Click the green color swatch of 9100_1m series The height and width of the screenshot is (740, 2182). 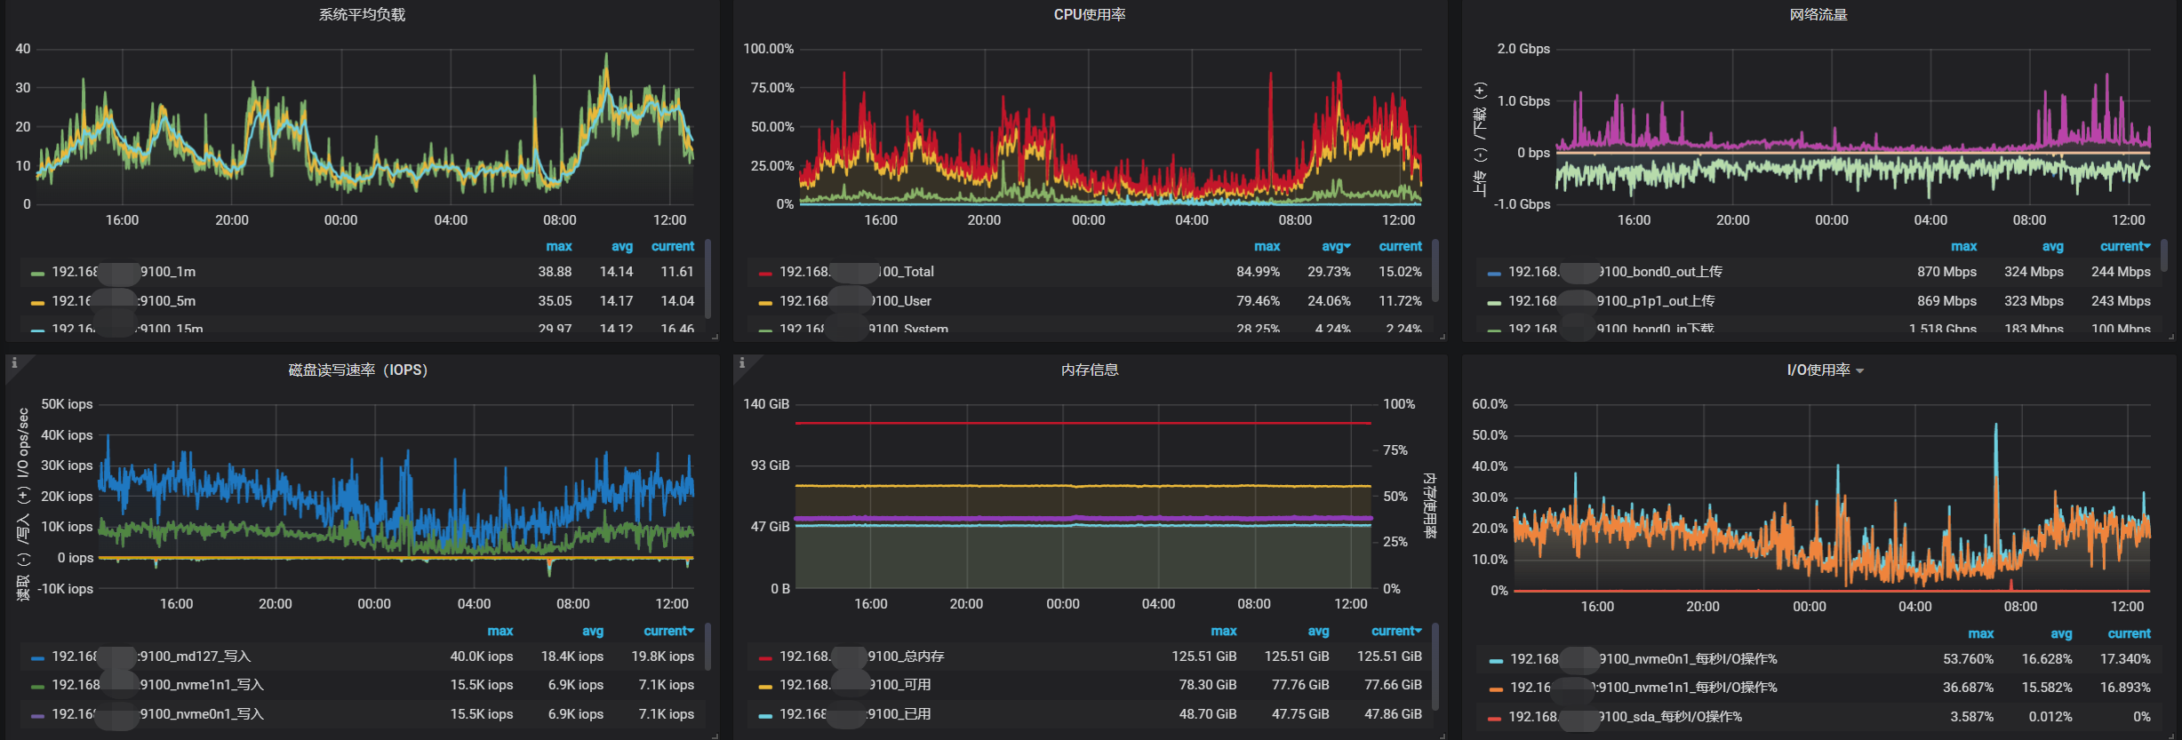pos(37,273)
